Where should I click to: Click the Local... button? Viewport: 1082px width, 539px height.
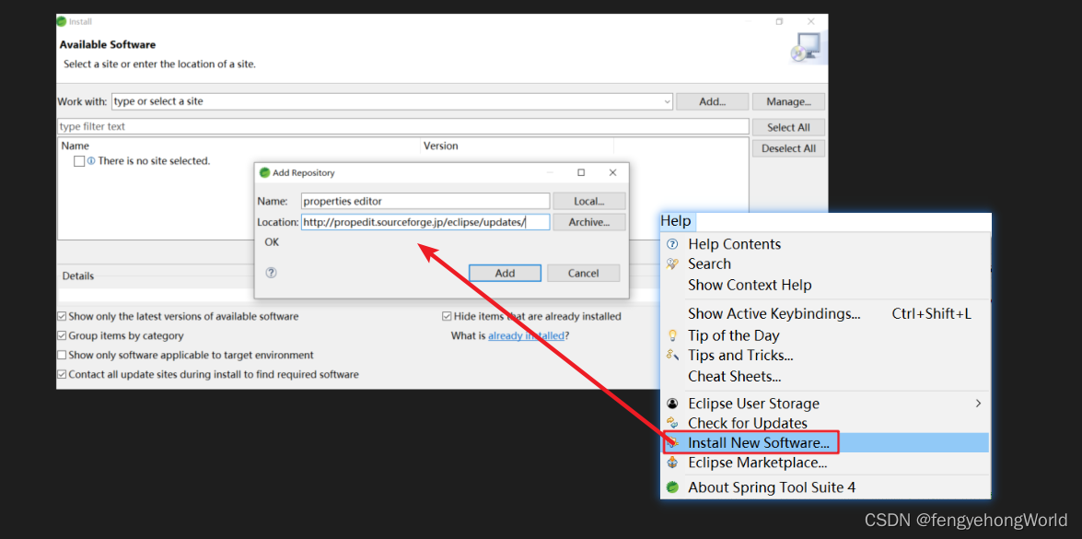pyautogui.click(x=588, y=201)
